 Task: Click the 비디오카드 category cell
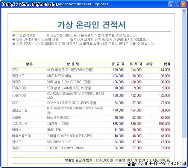[x=20, y=110]
